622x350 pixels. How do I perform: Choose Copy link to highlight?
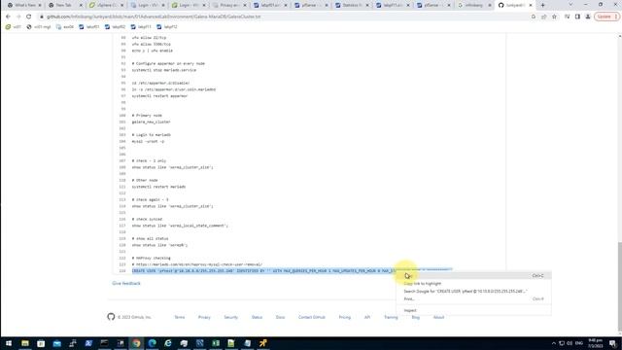(x=473, y=283)
